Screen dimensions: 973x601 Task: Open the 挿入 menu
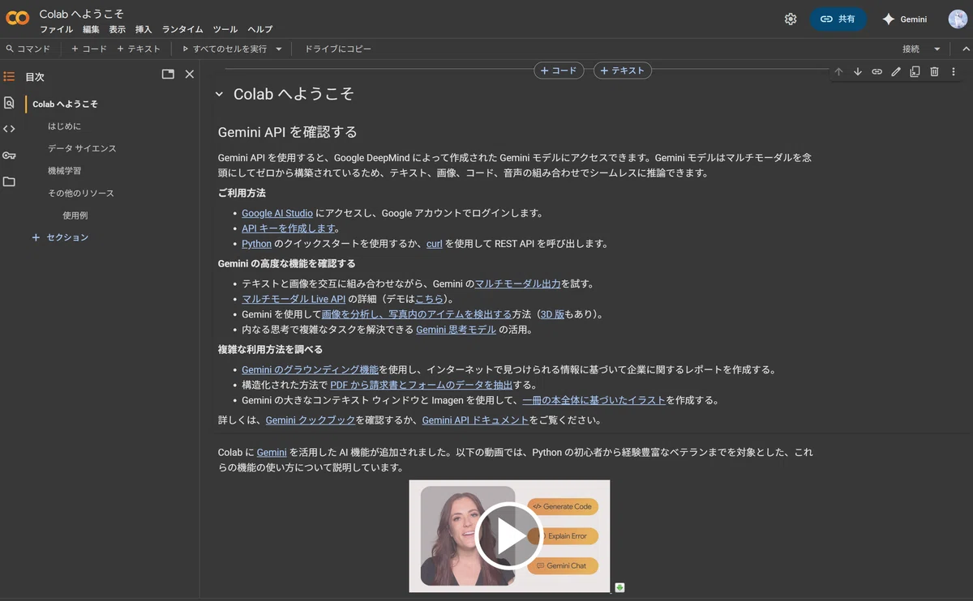click(144, 29)
